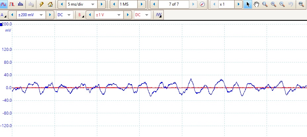Run Auto Setup lightning bolt
Image resolution: width=307 pixels, height=137 pixels.
coord(41,4)
